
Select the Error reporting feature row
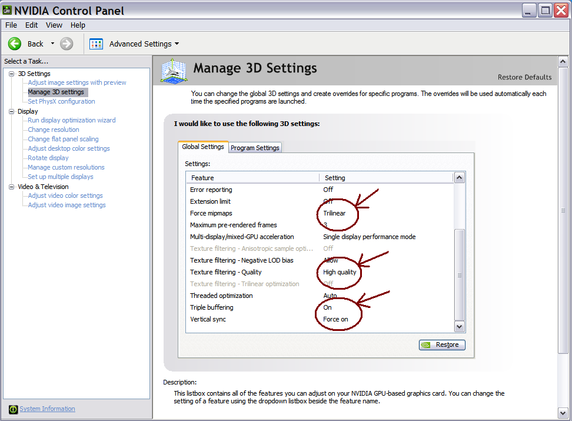320,190
